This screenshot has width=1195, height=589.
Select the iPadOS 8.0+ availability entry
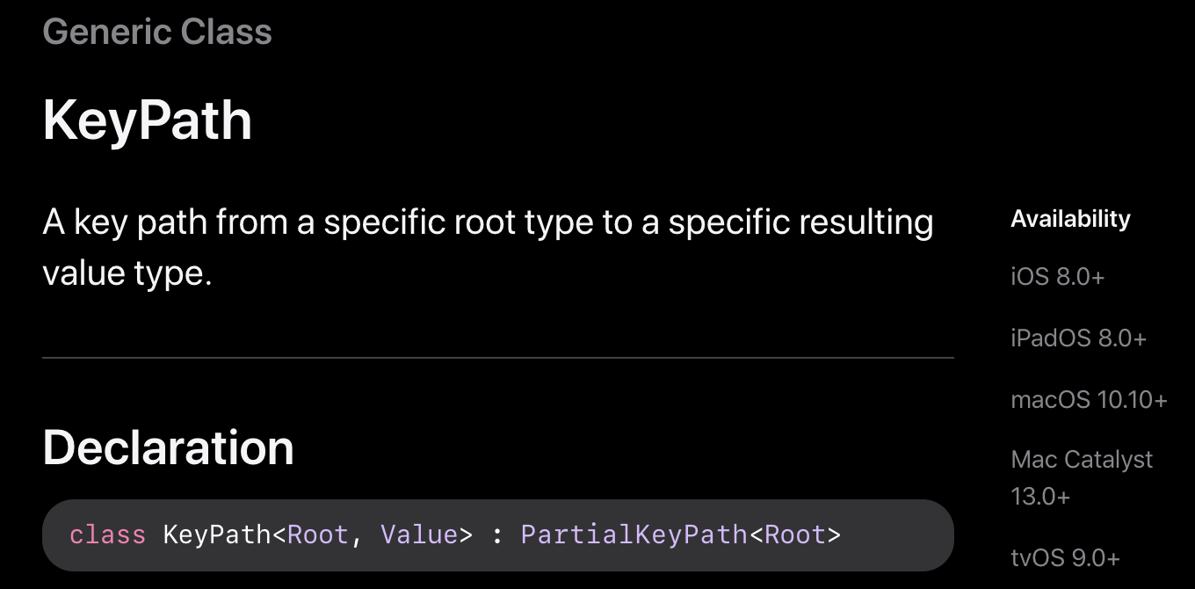click(x=1078, y=338)
